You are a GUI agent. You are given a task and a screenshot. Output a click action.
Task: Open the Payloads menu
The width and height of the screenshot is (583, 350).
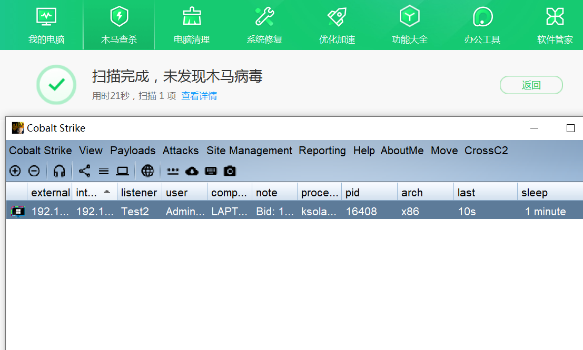click(133, 151)
